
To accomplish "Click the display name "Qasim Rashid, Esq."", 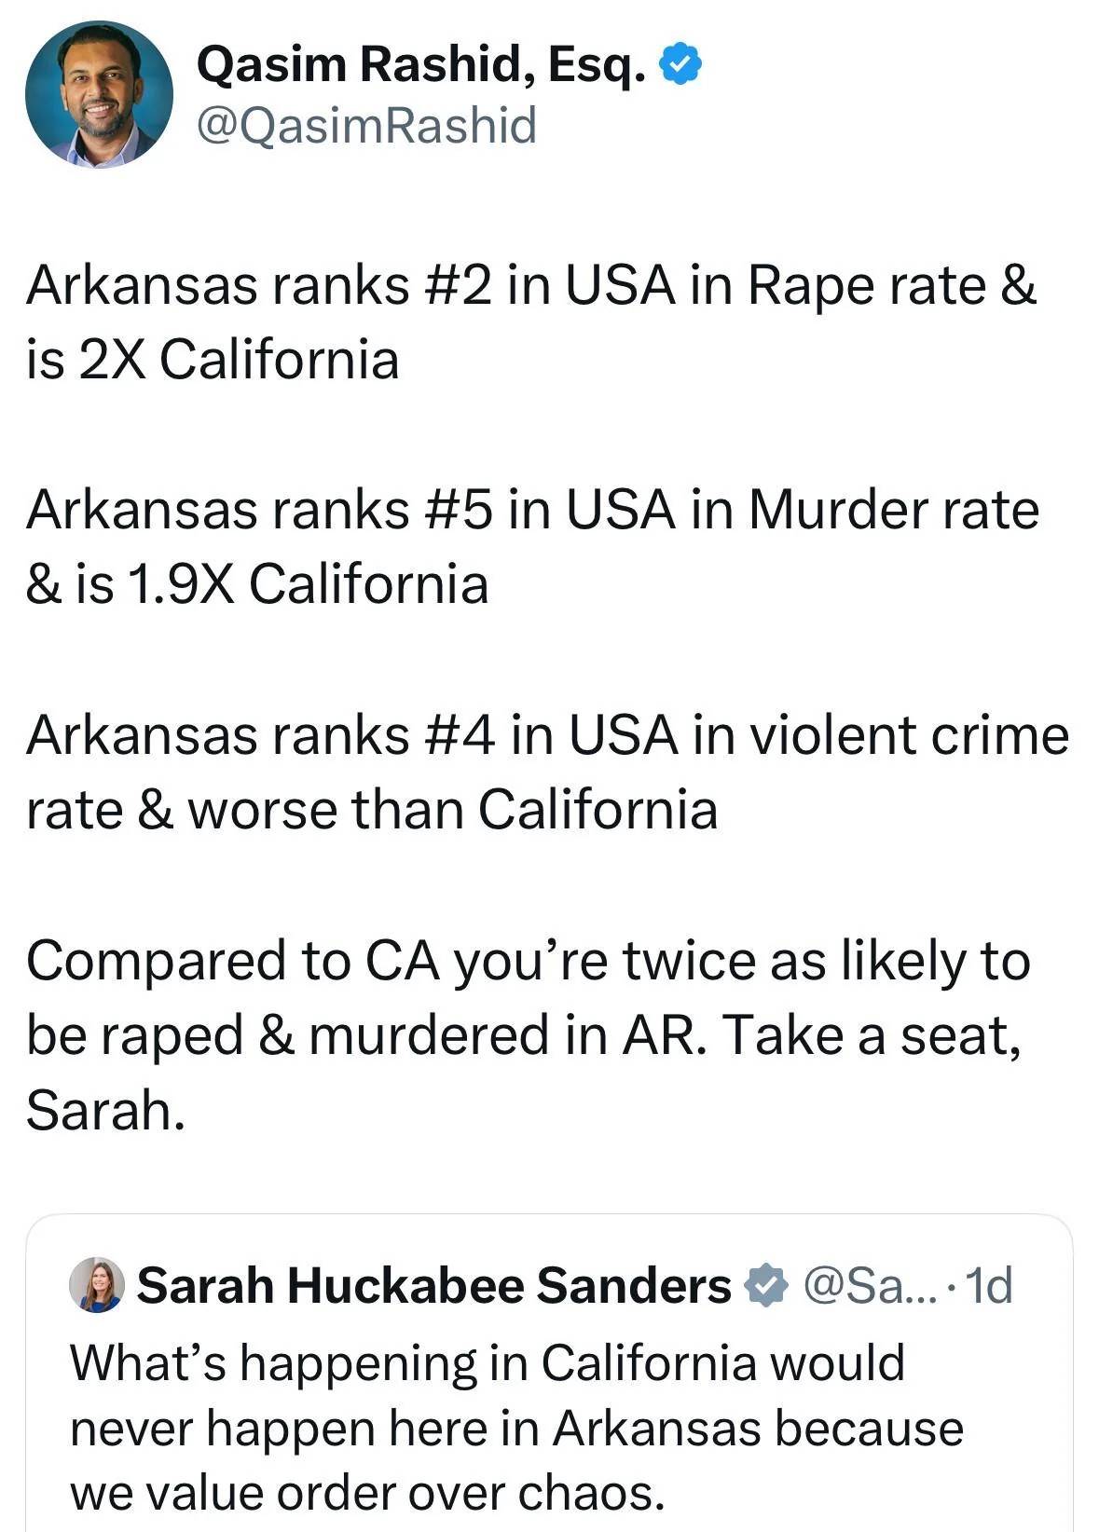I will tap(420, 65).
